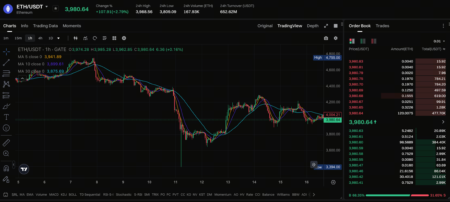
Task: Show bids only order book view
Action: coord(363,41)
